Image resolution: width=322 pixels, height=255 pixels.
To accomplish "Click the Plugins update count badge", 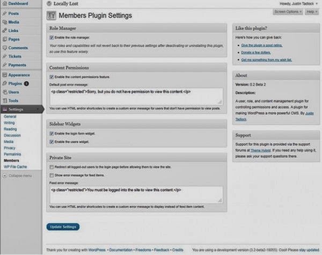I will (x=26, y=84).
